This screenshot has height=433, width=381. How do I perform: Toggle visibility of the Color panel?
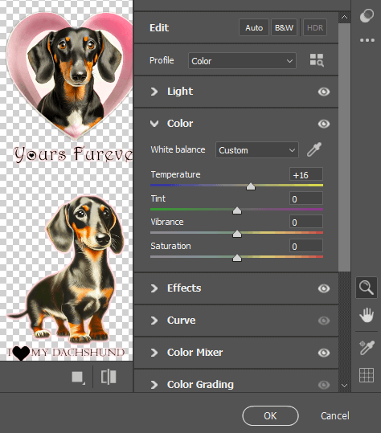coord(324,124)
